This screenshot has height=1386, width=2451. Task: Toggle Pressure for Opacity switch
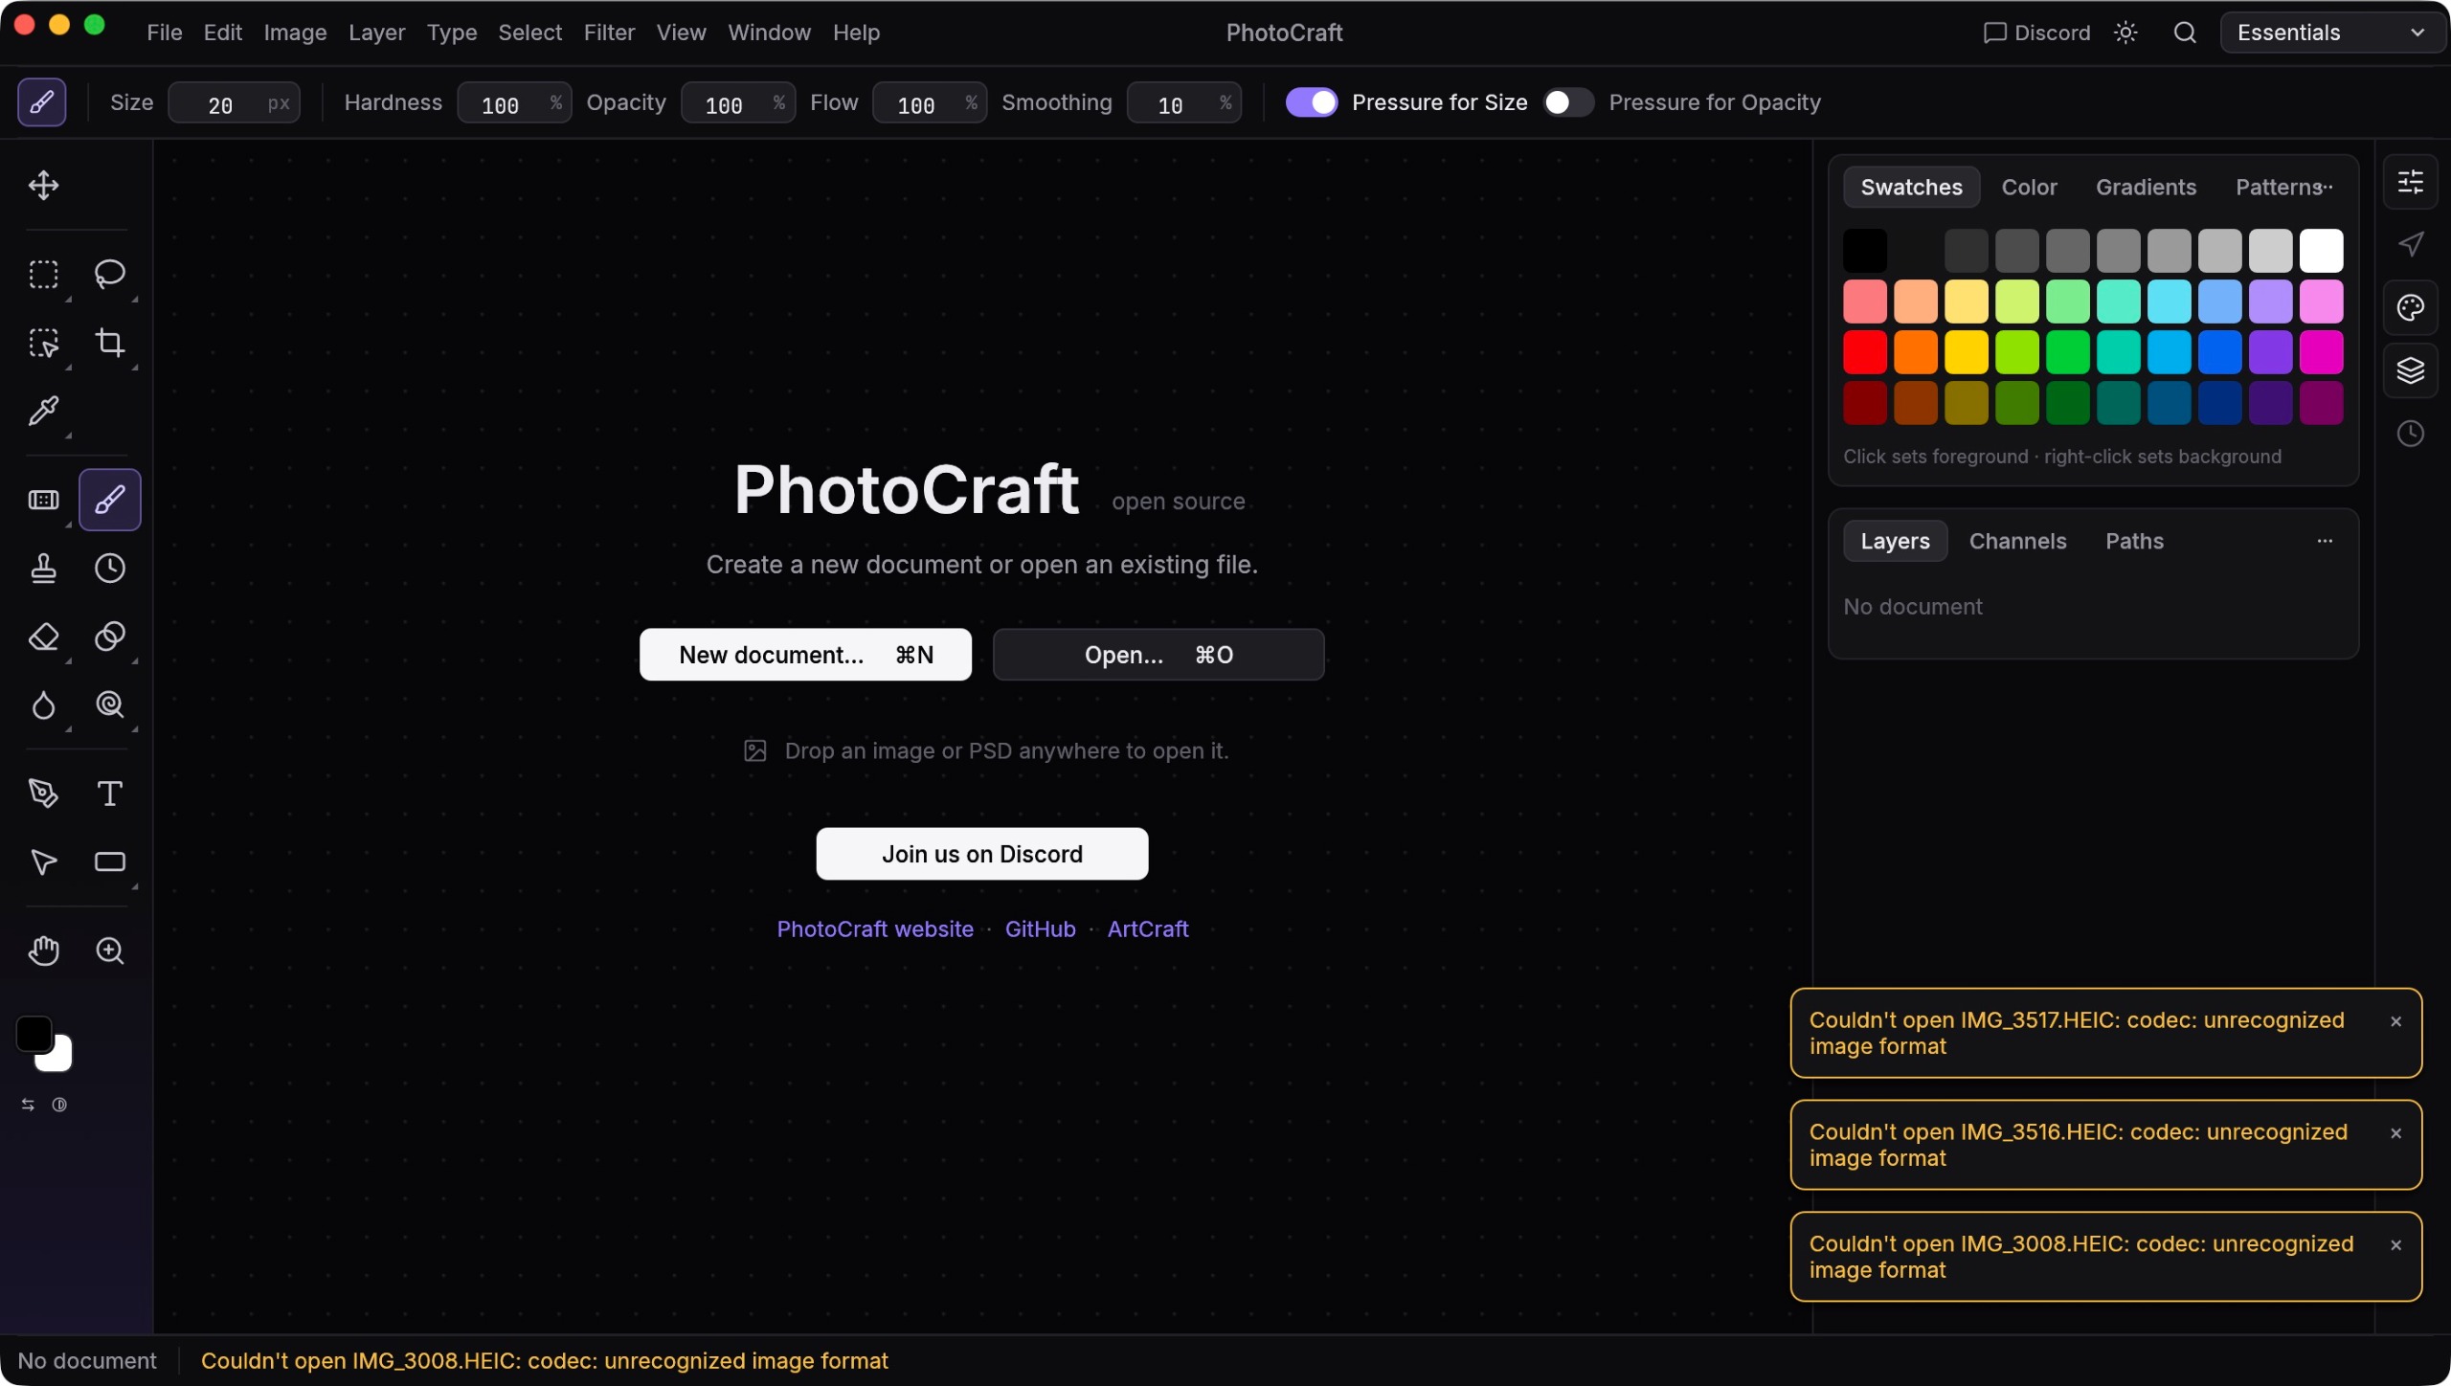point(1568,102)
